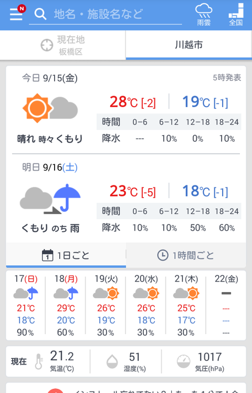Tap the humidity droplet icon
This screenshot has width=252, height=393.
click(112, 361)
